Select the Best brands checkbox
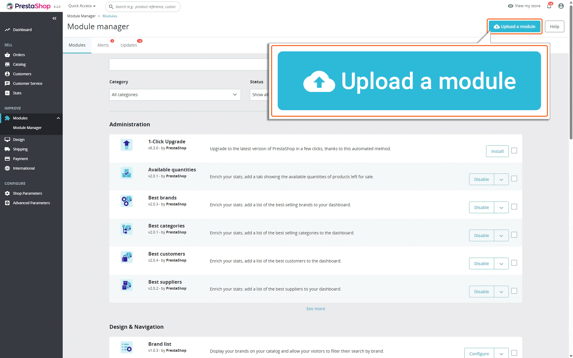Viewport: 573px width, 358px height. coord(514,207)
